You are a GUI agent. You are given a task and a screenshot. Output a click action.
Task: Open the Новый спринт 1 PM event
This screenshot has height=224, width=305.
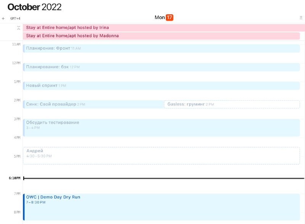161,85
